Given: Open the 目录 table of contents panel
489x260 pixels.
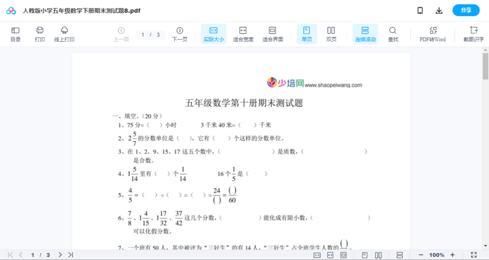Looking at the screenshot, I should pyautogui.click(x=16, y=34).
